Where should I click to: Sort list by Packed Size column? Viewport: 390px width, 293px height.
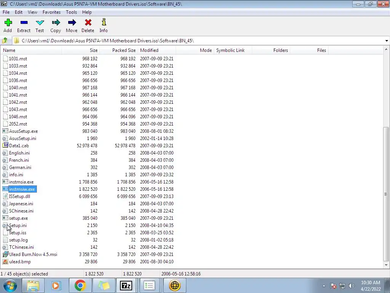tap(119, 50)
